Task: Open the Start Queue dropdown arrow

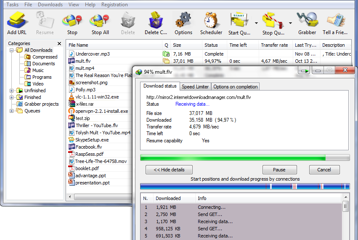Action: (256, 23)
